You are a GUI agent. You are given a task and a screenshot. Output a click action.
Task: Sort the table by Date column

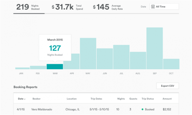pos(22,99)
